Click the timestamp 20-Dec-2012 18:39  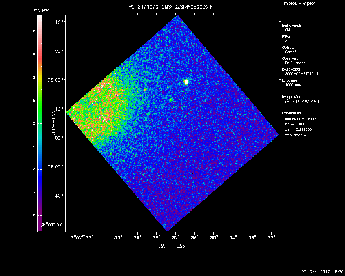coord(322,272)
